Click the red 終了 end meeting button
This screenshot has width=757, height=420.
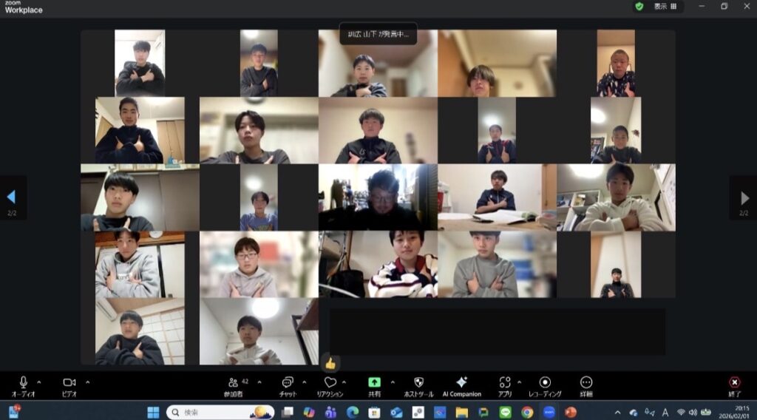734,383
